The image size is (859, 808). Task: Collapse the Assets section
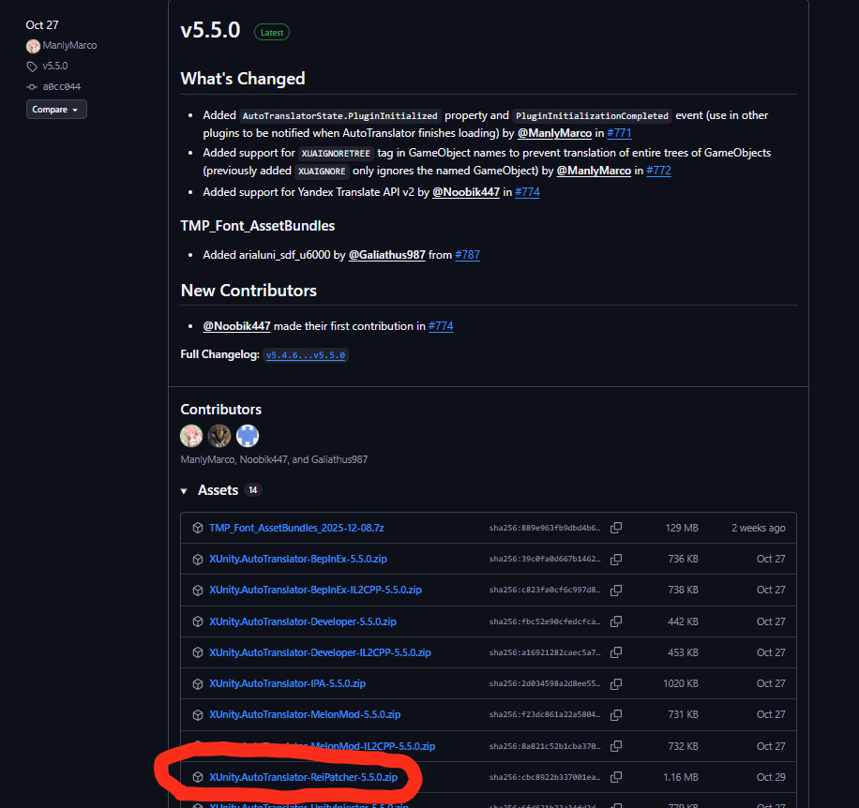click(x=185, y=490)
